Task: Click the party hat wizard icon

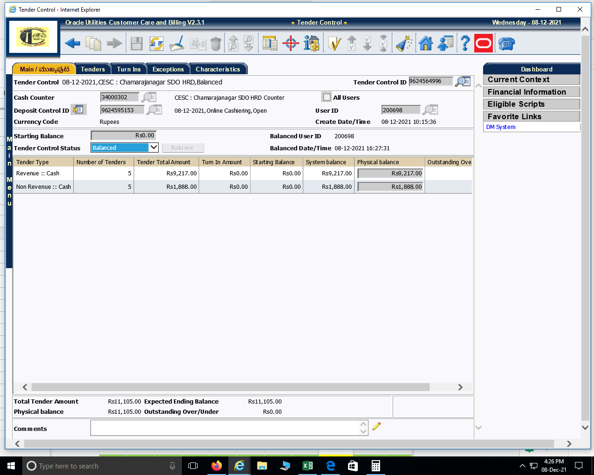Action: coord(404,44)
